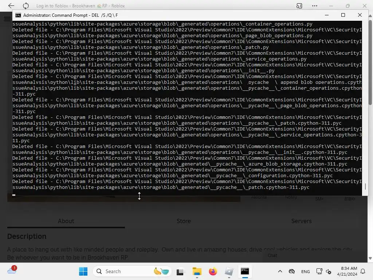Screen dimensions: 373x280
Task: Open the Roblox window three-dots menu
Action: (314, 6)
